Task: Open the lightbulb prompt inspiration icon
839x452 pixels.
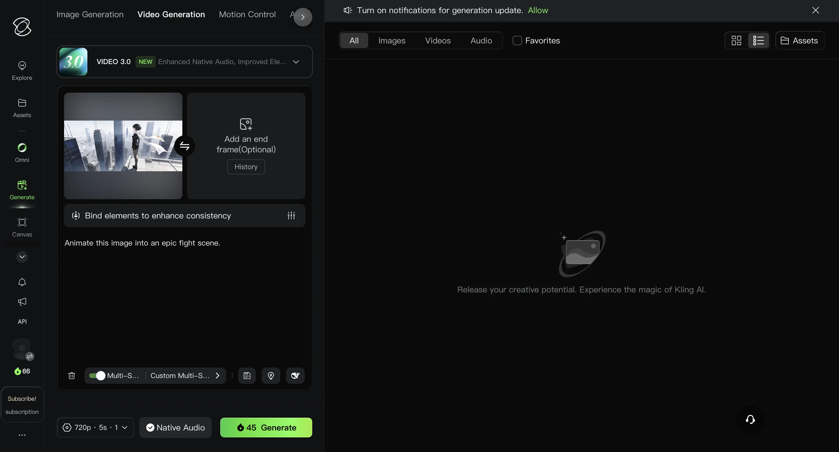Action: click(x=271, y=375)
